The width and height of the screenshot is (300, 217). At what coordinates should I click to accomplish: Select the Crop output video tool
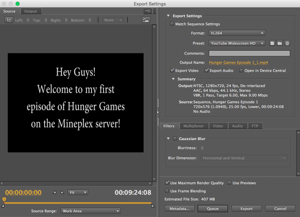9,20
